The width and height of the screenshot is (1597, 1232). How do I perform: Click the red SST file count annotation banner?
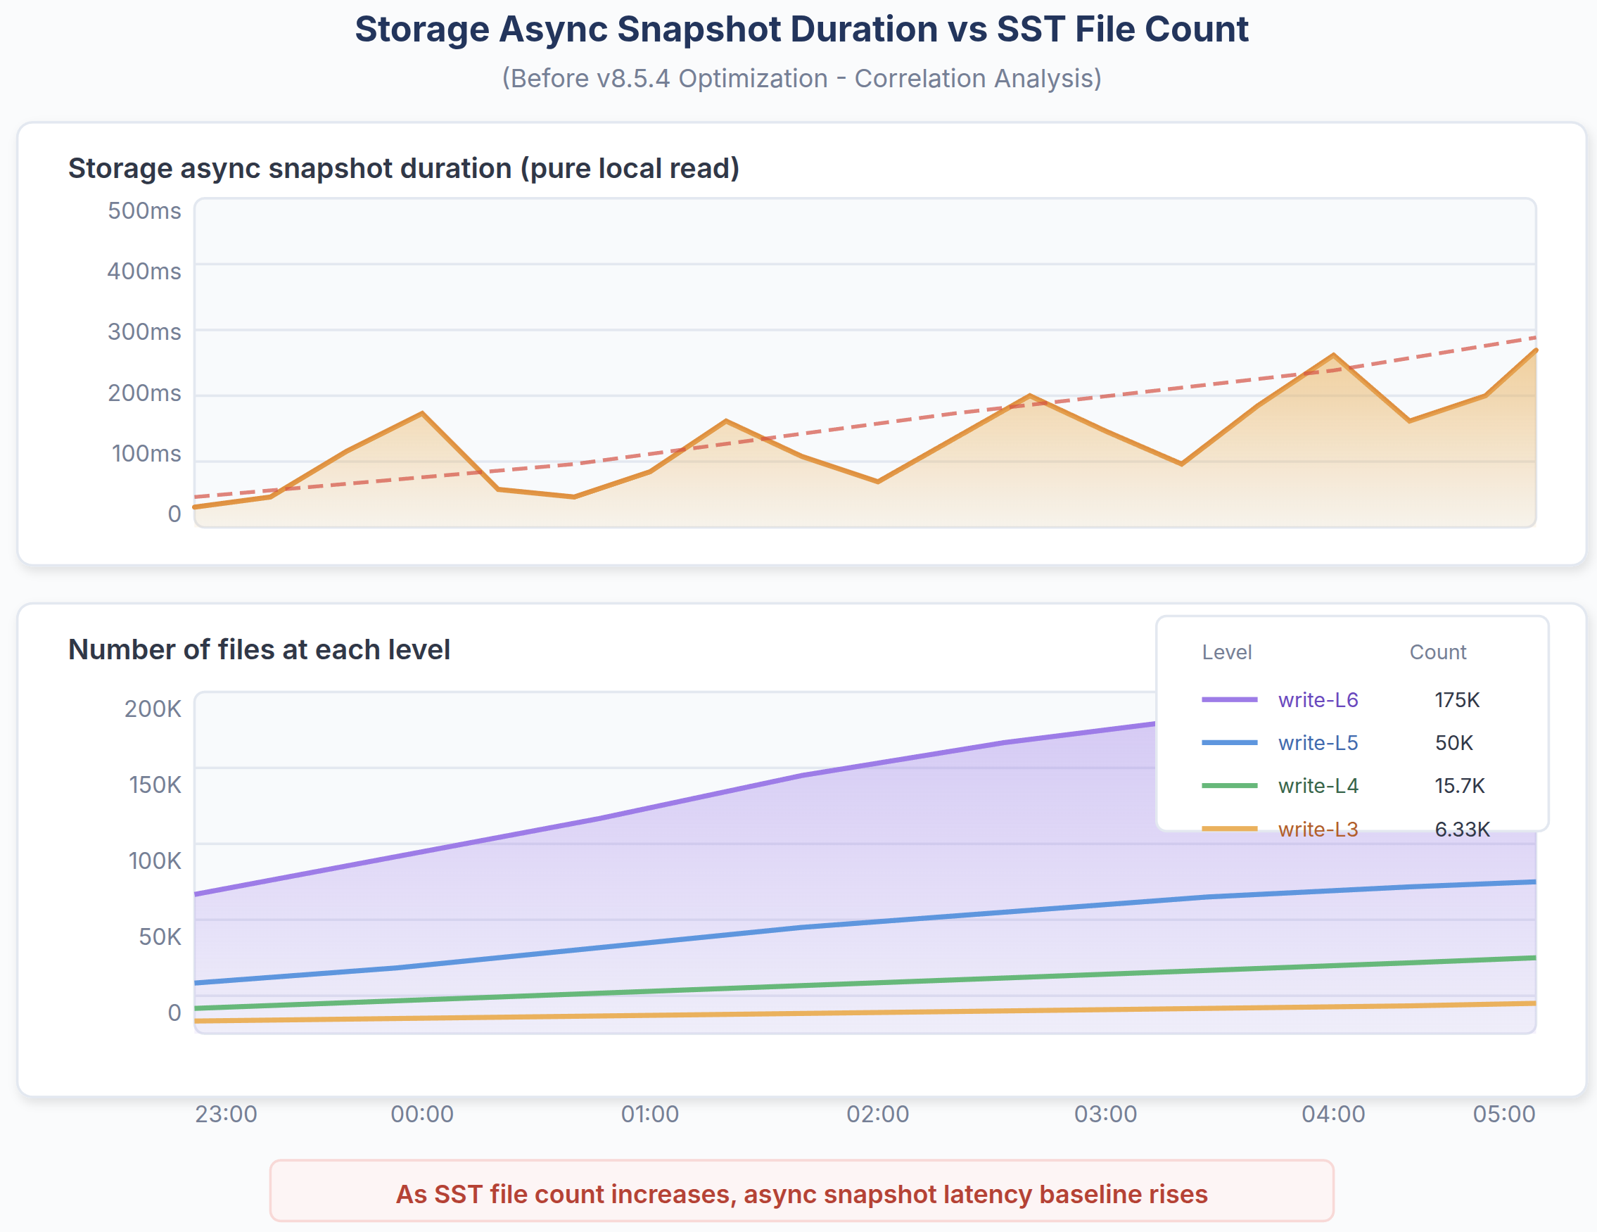tap(801, 1193)
